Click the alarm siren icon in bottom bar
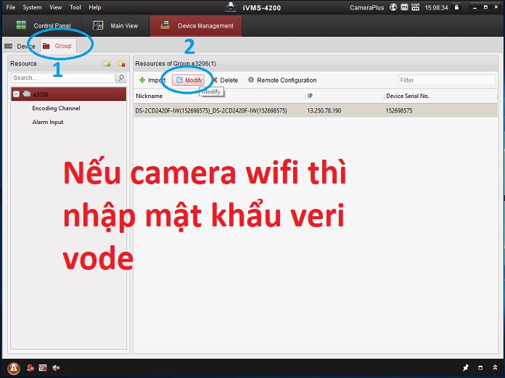 [x=30, y=368]
